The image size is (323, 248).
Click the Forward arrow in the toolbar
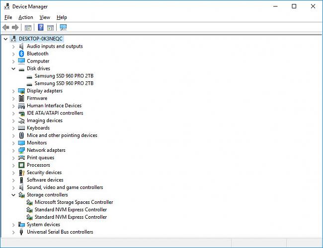(x=15, y=27)
